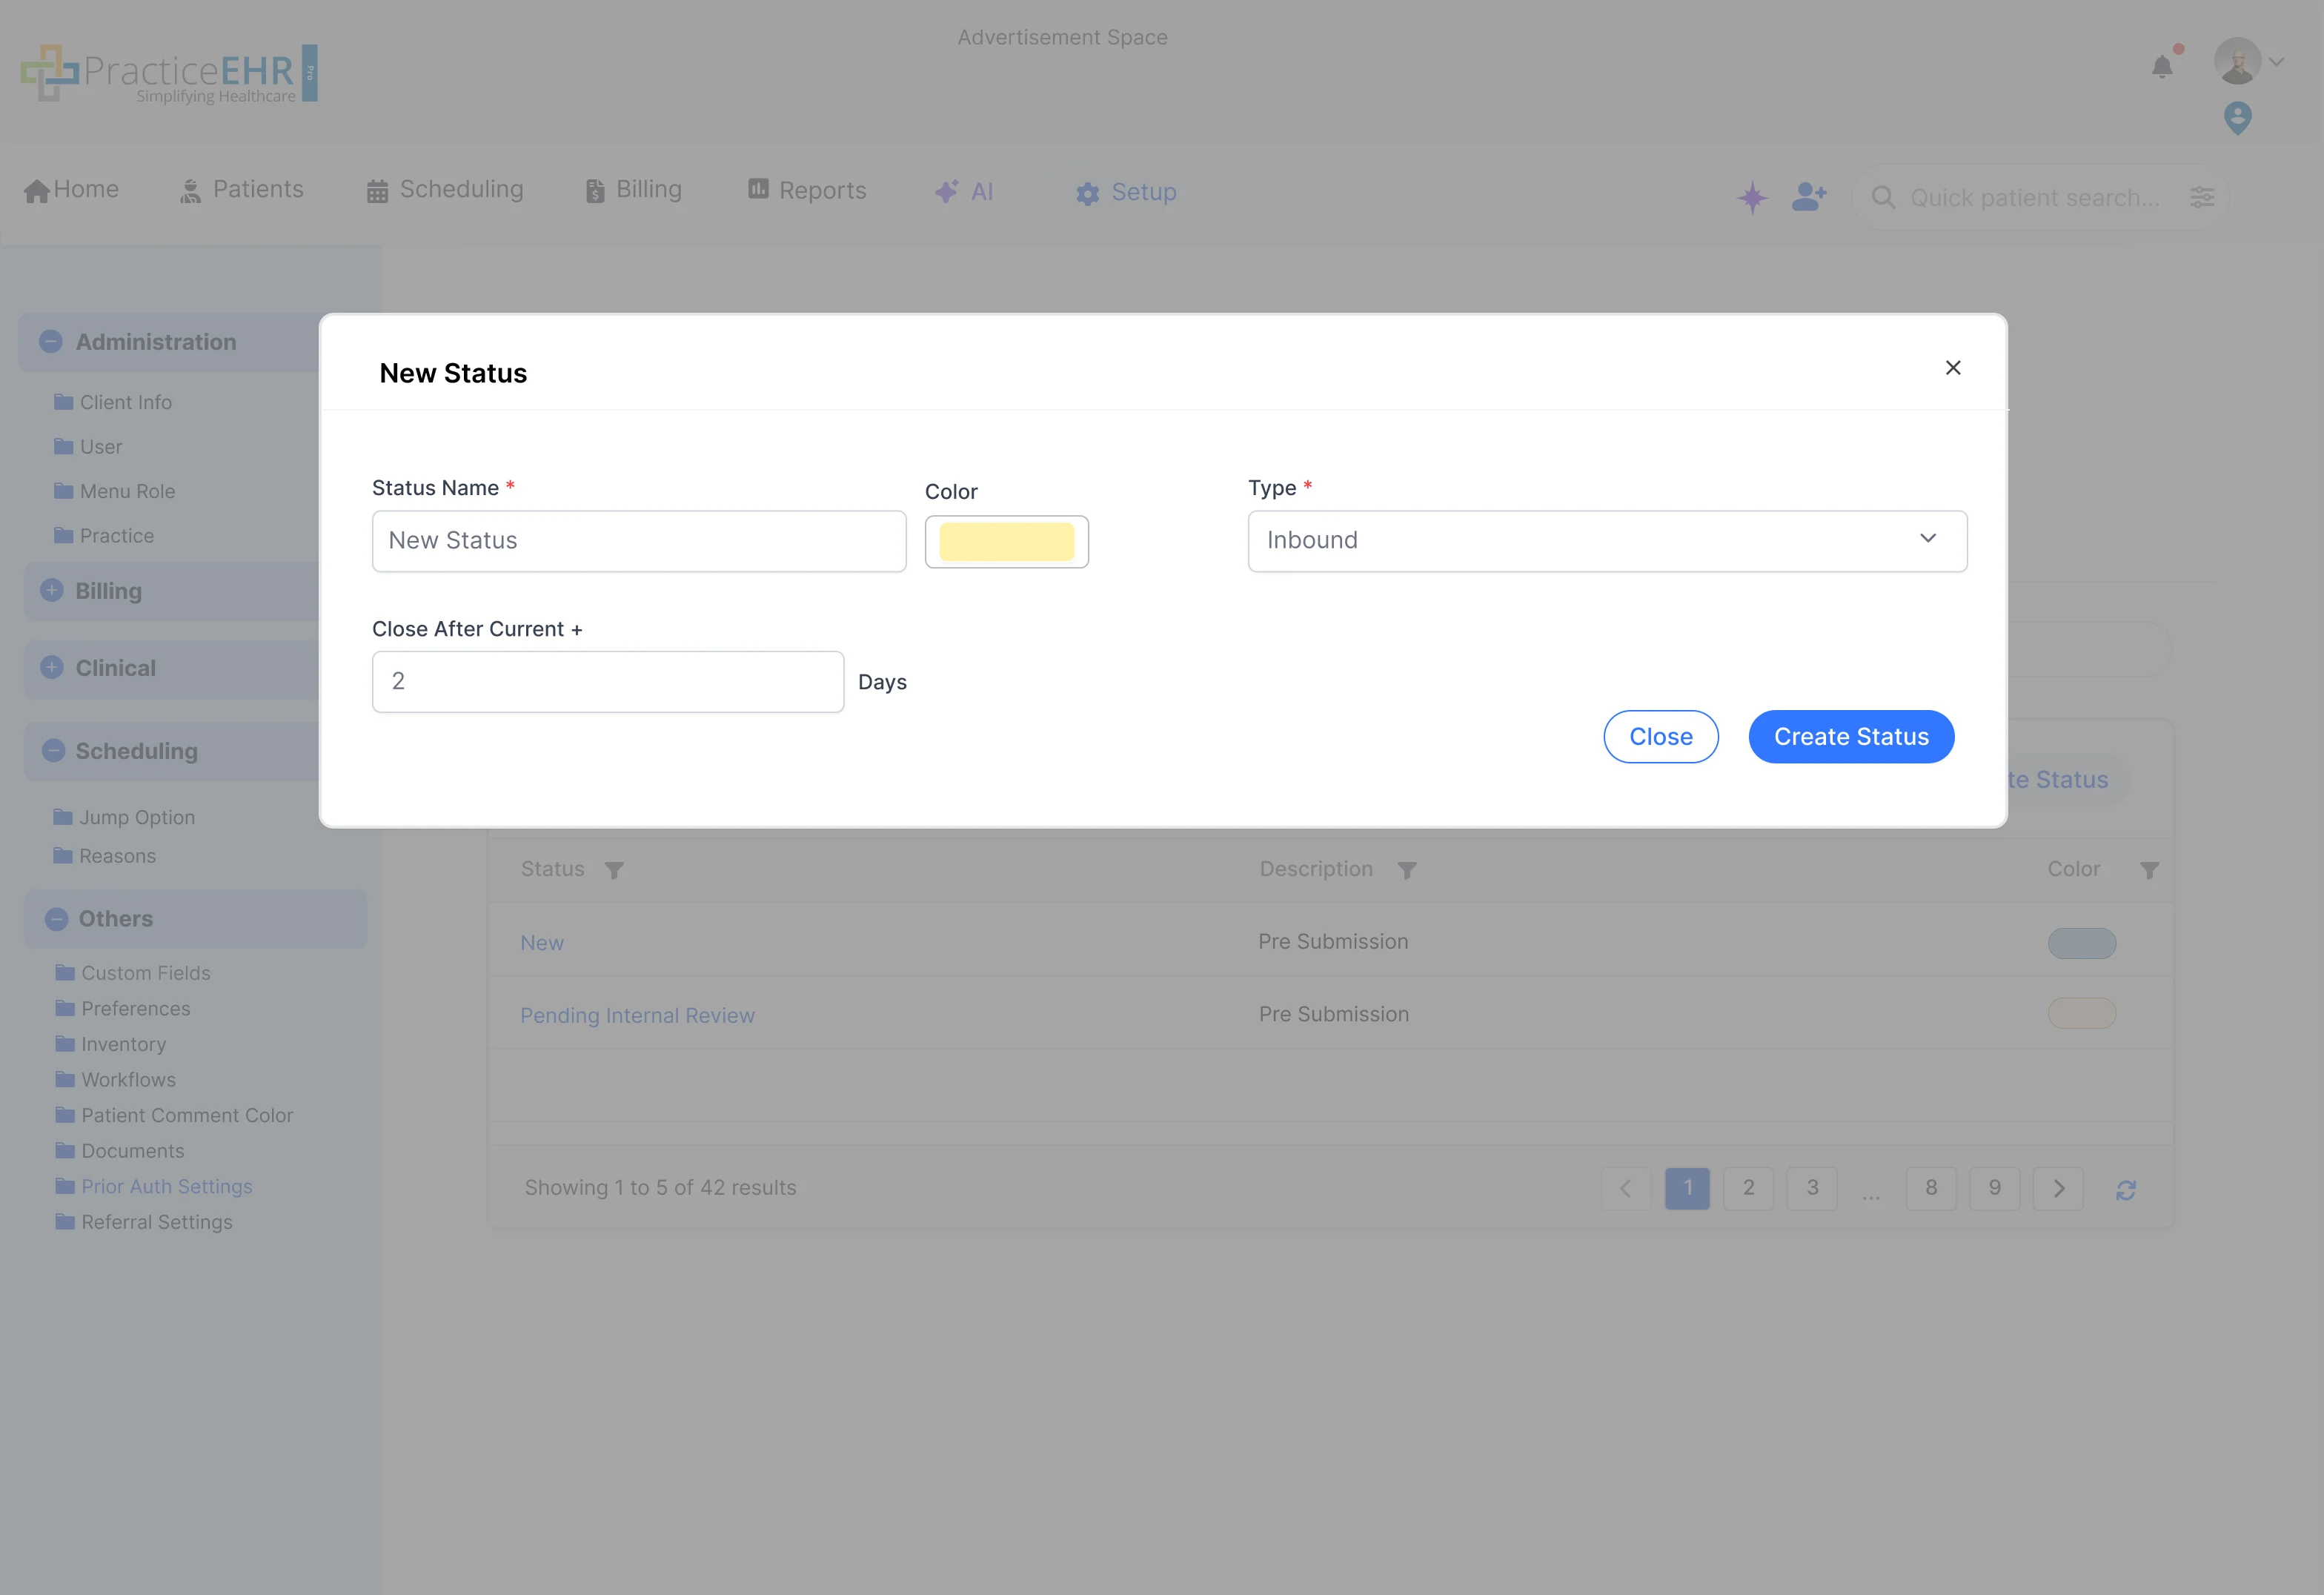Collapse the Administration section
Viewport: 2324px width, 1595px height.
tap(52, 341)
